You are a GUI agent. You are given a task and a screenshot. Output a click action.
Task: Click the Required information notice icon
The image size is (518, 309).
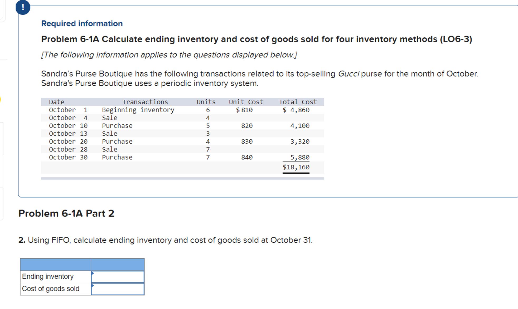(x=23, y=7)
